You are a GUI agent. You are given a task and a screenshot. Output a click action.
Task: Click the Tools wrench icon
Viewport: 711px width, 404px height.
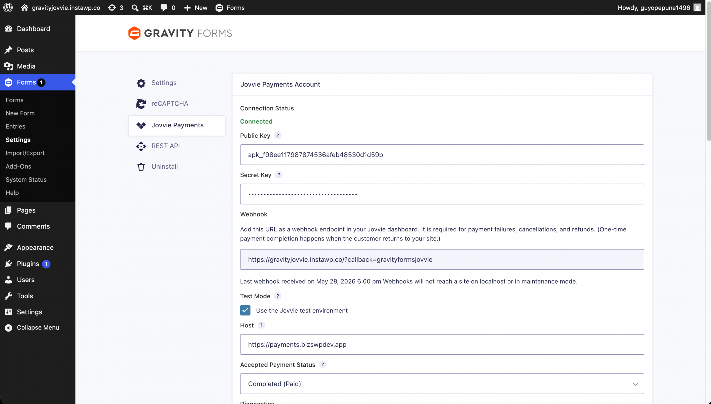(9, 296)
